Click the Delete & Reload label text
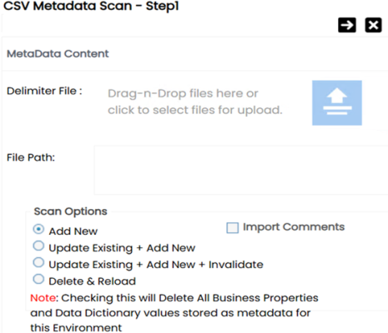The width and height of the screenshot is (388, 333). click(93, 281)
